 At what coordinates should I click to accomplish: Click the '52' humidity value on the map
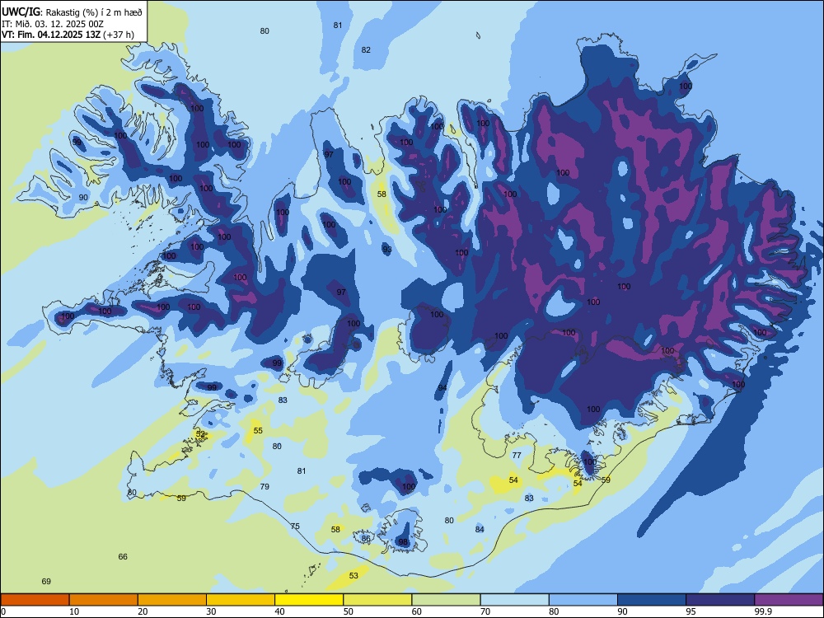200,434
